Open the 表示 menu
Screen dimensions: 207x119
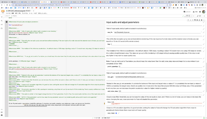coord(16,13)
